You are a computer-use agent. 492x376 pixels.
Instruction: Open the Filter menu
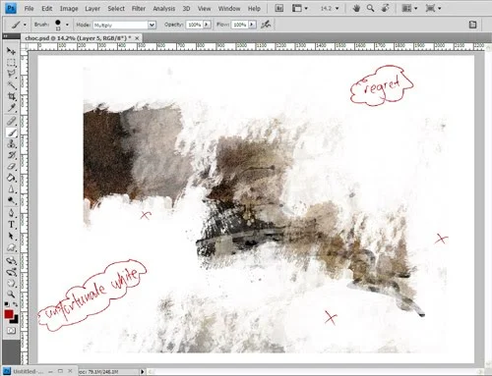(x=139, y=9)
